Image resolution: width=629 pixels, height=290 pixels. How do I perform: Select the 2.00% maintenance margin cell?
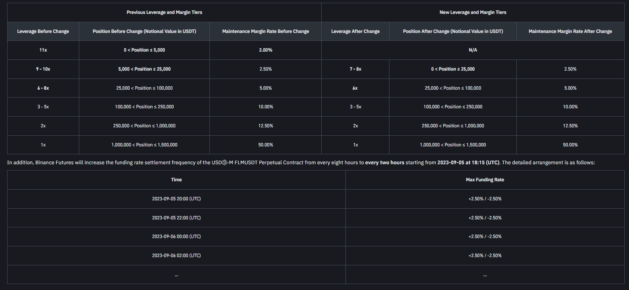tap(265, 50)
